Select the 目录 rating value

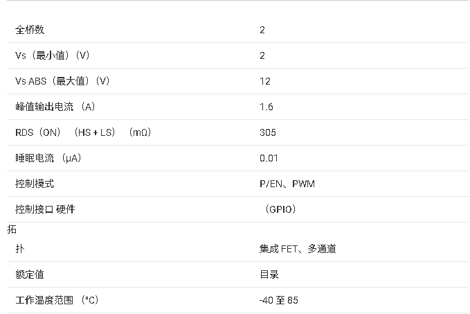coord(269,274)
